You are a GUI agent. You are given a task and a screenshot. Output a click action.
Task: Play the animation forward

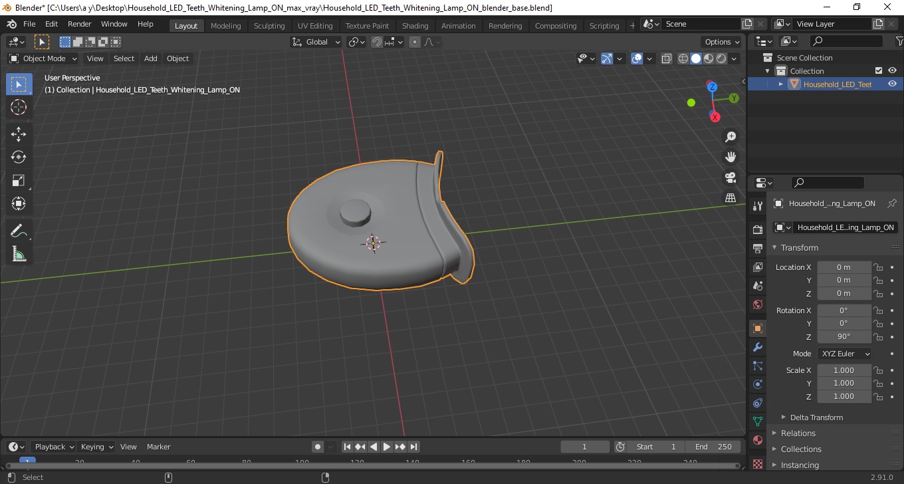coord(387,447)
